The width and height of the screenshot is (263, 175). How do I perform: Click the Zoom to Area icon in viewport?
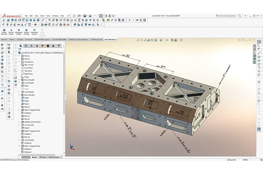tap(141, 40)
